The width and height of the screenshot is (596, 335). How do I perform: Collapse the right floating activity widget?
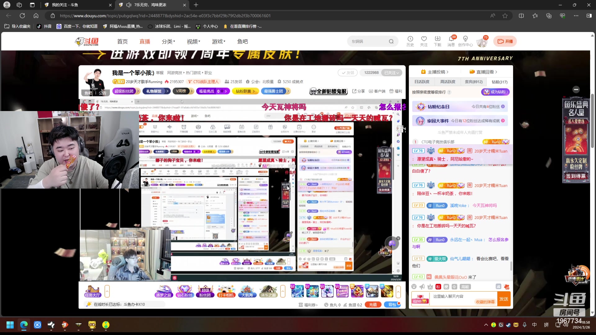click(x=576, y=89)
